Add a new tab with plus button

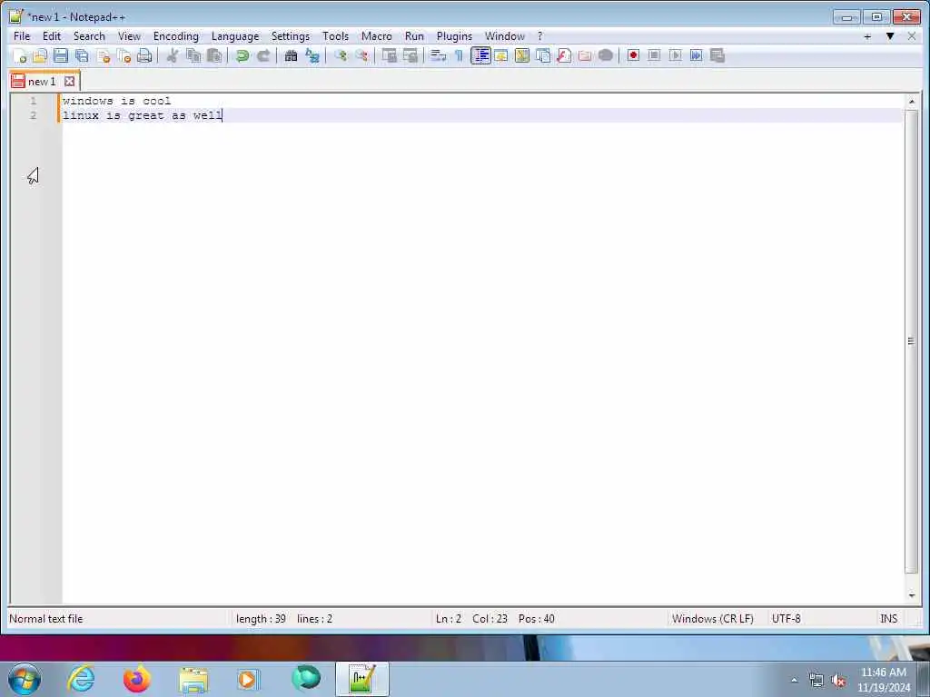(867, 36)
